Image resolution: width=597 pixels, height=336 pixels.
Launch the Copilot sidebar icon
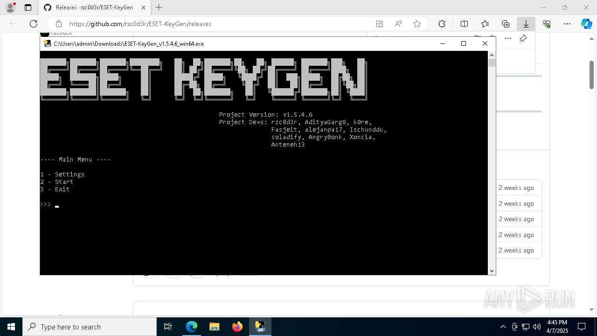coord(586,24)
